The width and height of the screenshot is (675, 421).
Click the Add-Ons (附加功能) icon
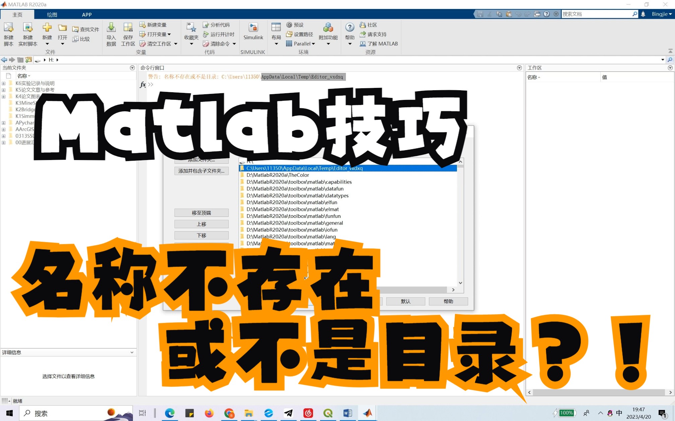pos(328,28)
